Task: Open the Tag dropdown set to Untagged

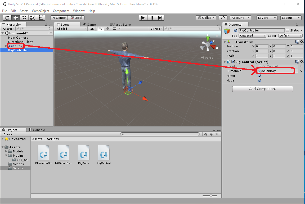Action: coord(252,35)
